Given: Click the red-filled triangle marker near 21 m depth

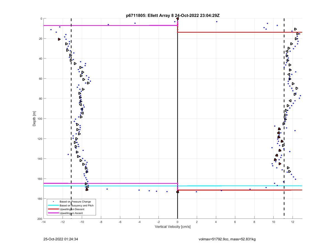Looking at the screenshot, I should pyautogui.click(x=59, y=39).
